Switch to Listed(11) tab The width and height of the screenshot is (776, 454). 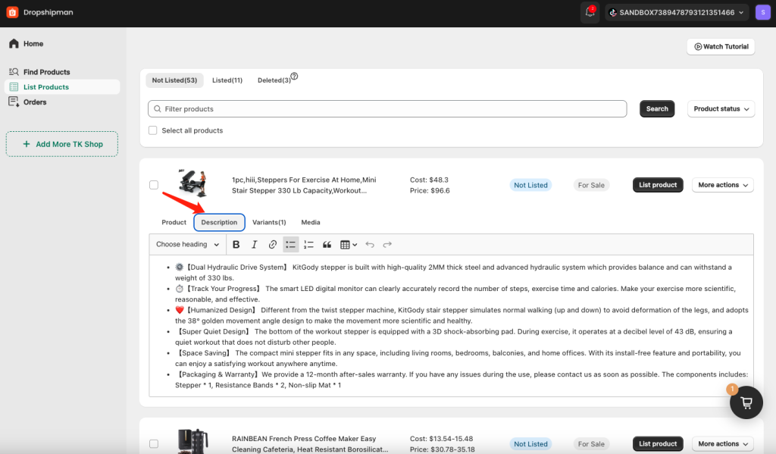point(227,80)
